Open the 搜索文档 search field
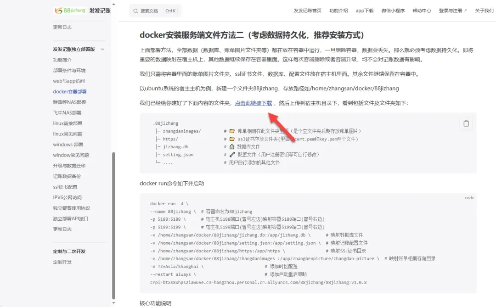Screen dimensions: 496x307 (x=155, y=11)
